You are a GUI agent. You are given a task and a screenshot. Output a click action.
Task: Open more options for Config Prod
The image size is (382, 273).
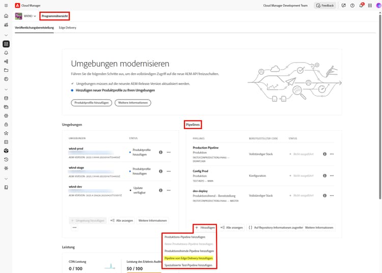tap(332, 175)
